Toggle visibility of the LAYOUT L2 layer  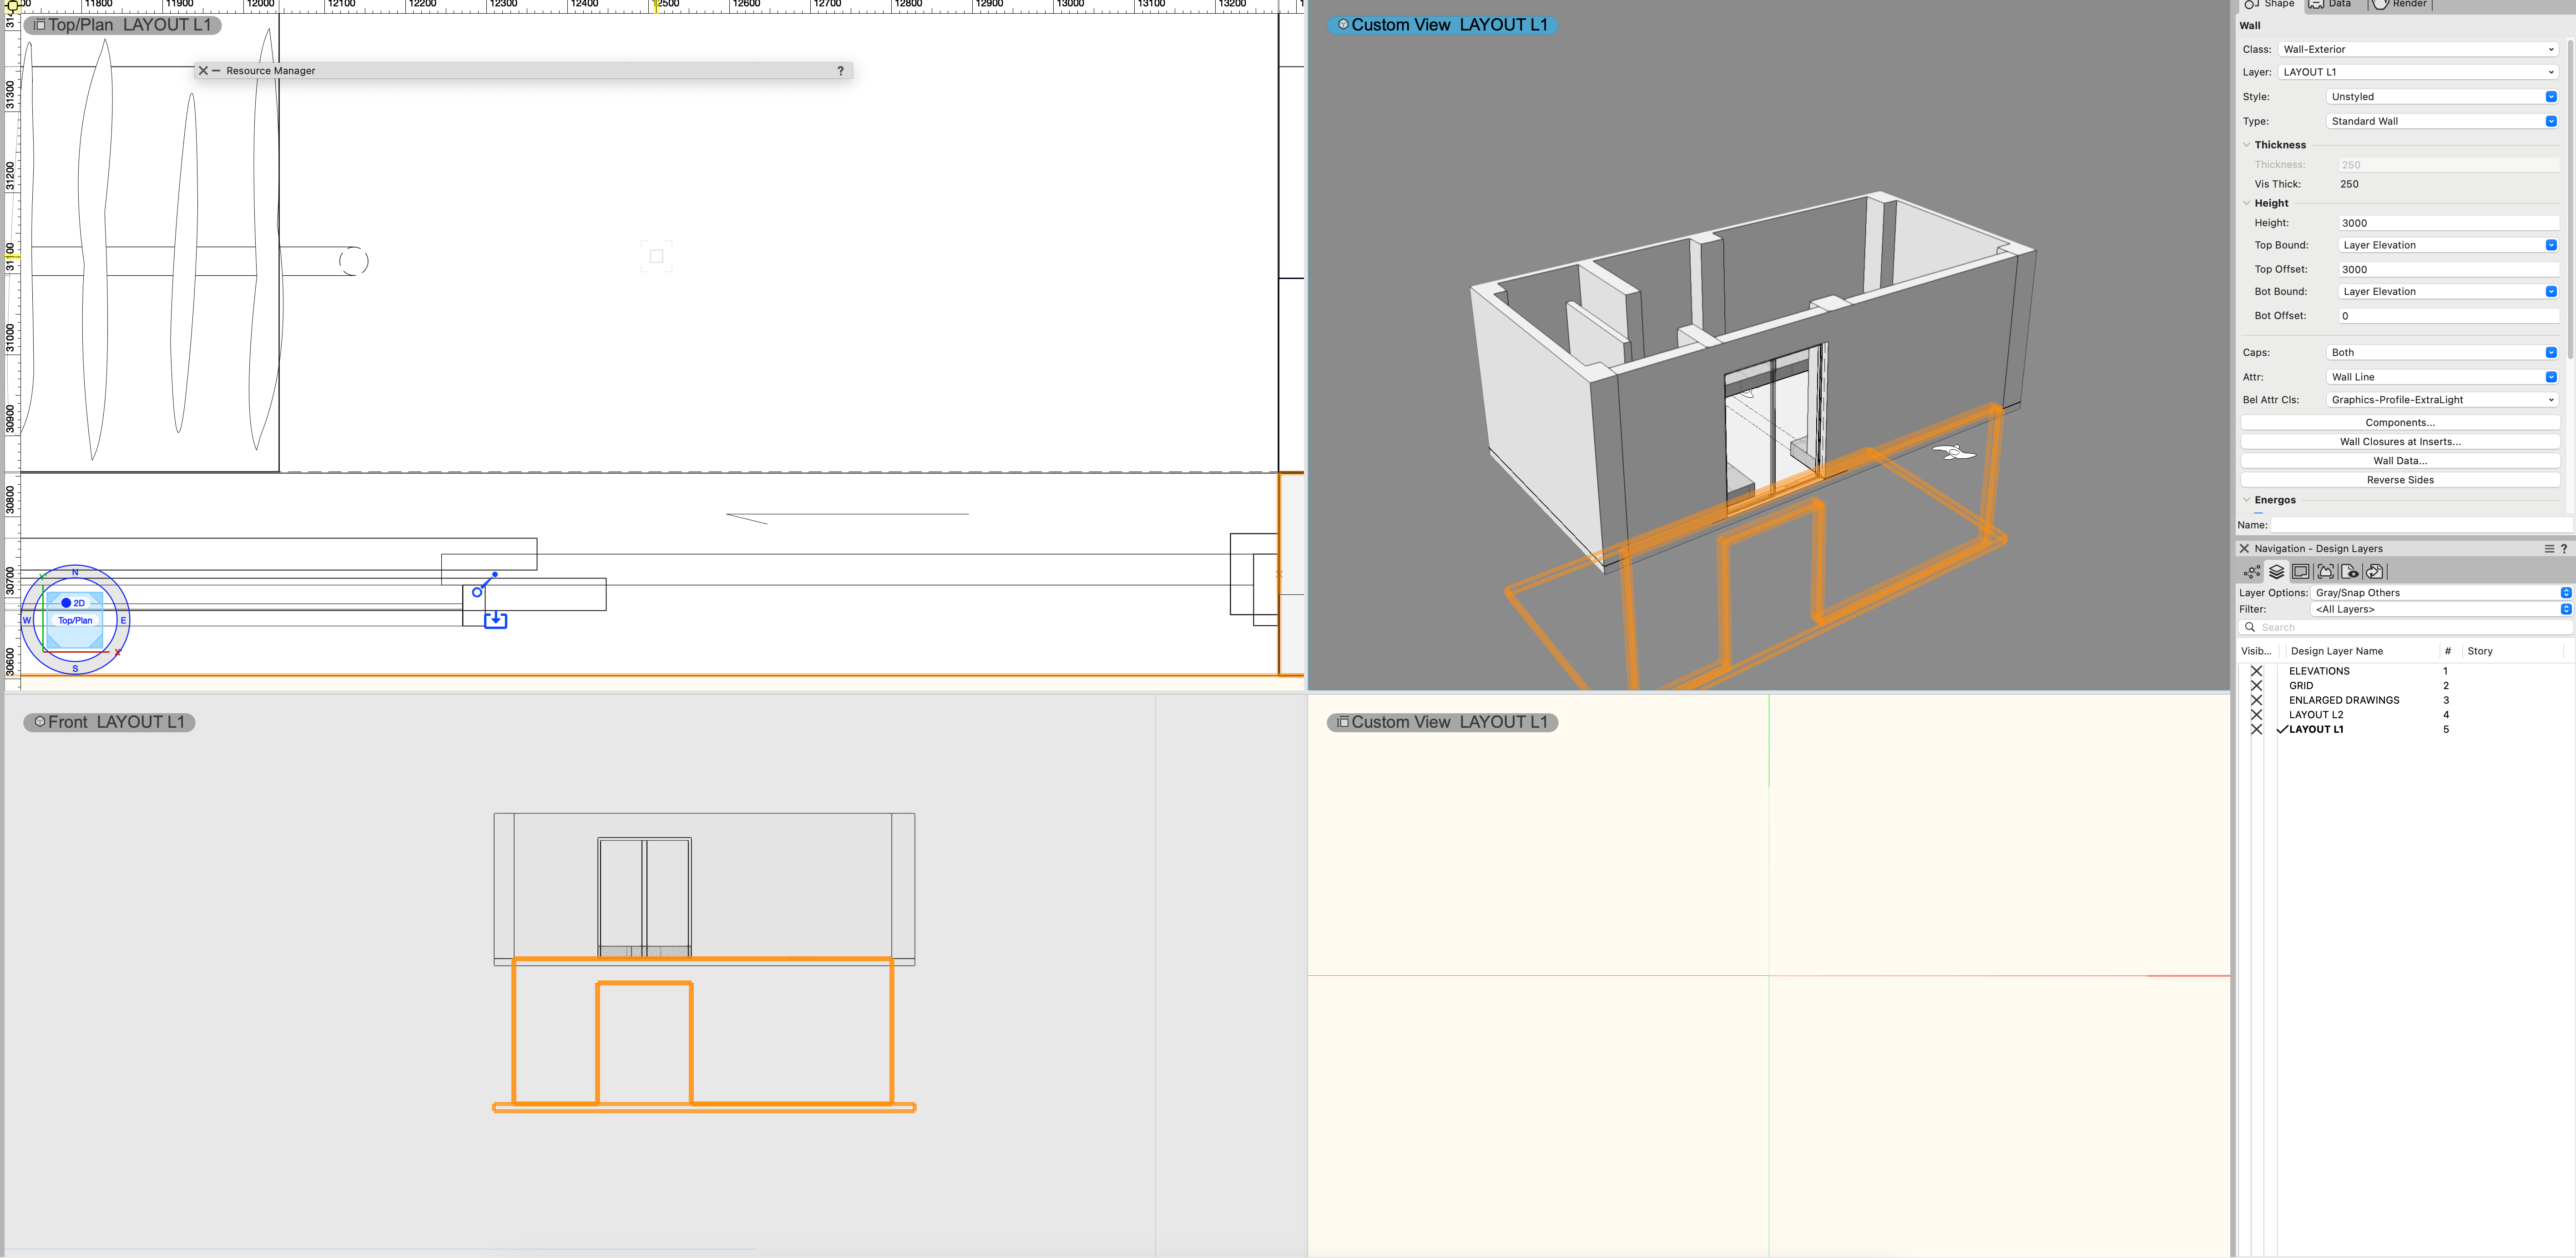(x=2257, y=714)
